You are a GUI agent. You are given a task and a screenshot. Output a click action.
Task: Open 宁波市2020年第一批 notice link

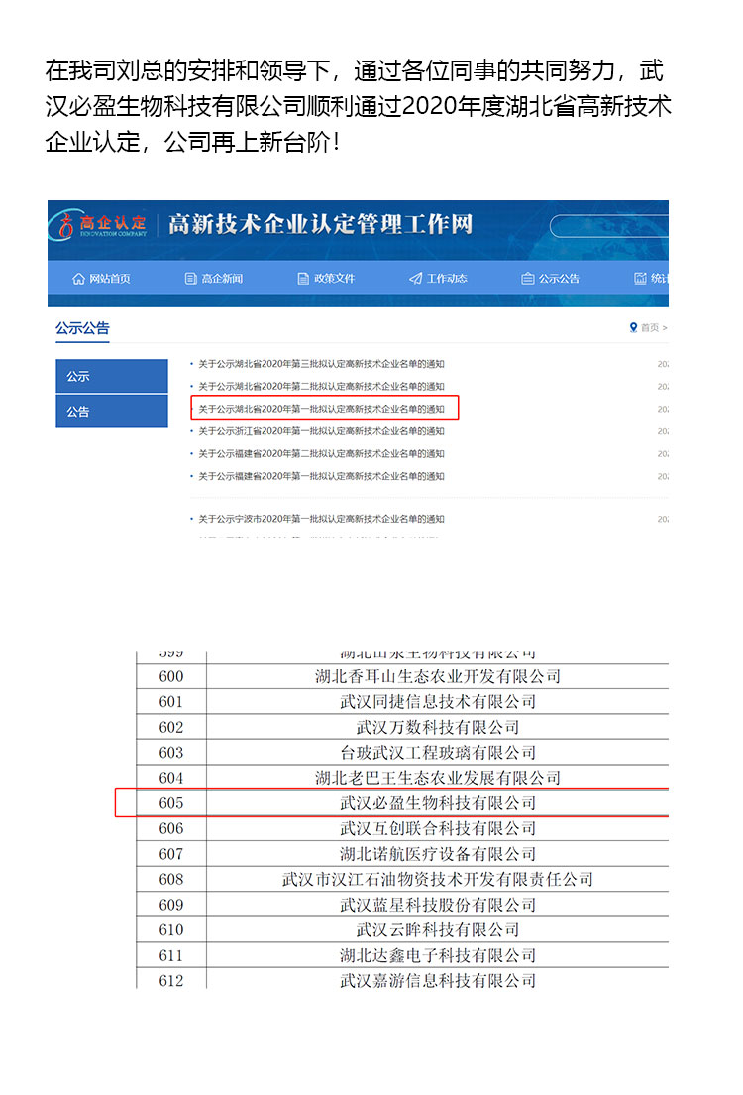(321, 519)
